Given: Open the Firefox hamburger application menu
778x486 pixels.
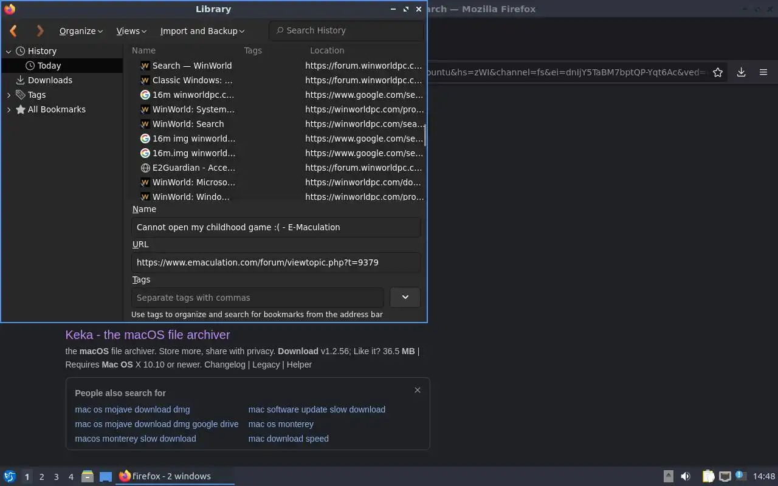Looking at the screenshot, I should [763, 72].
